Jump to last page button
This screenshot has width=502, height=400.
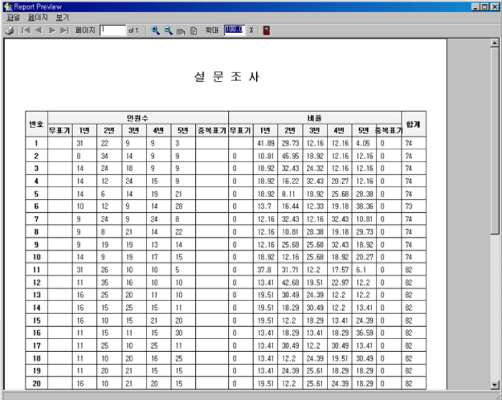[65, 30]
